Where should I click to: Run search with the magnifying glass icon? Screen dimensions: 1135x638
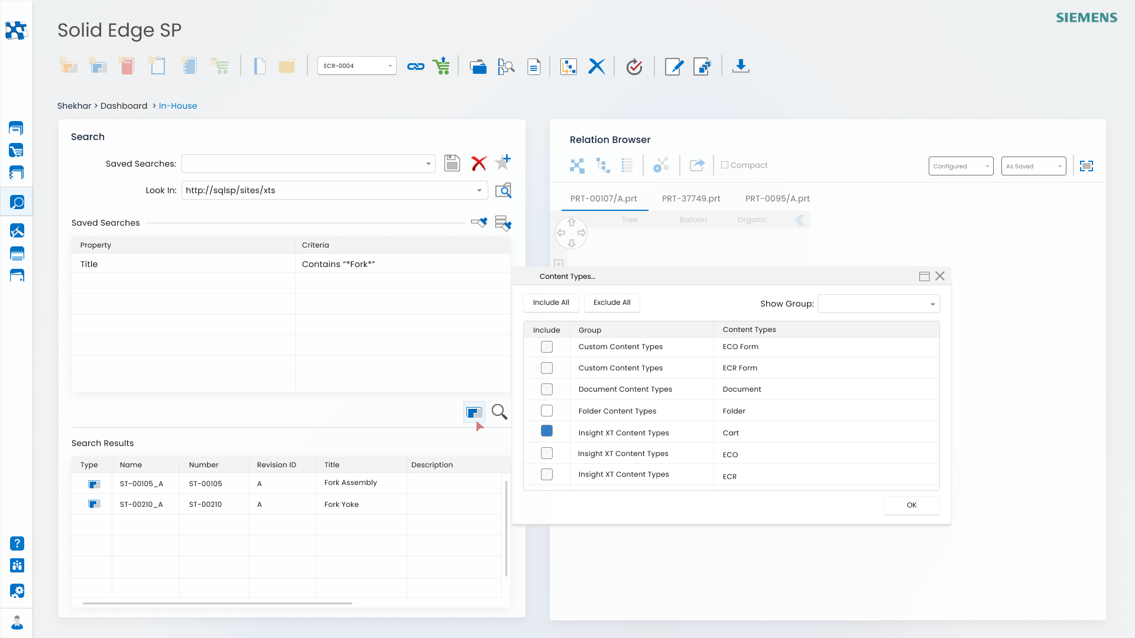coord(500,412)
